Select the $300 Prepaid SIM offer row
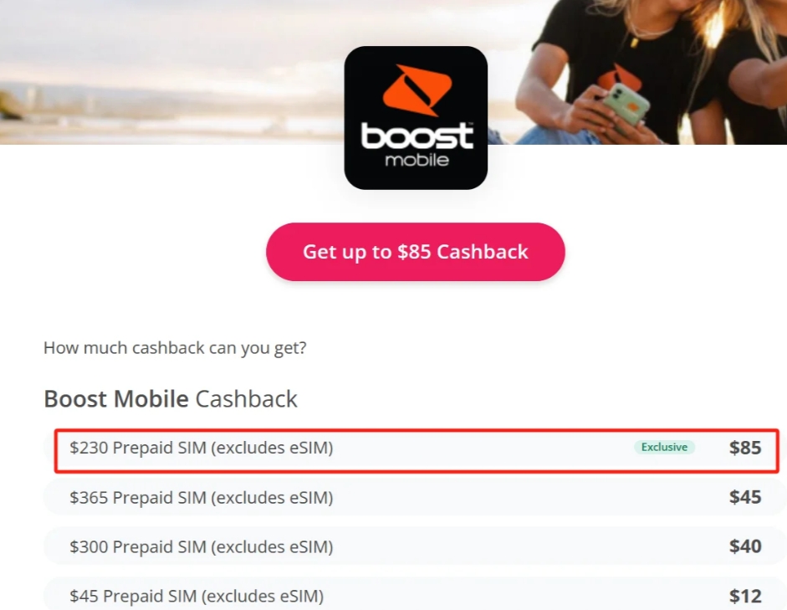 pos(415,546)
